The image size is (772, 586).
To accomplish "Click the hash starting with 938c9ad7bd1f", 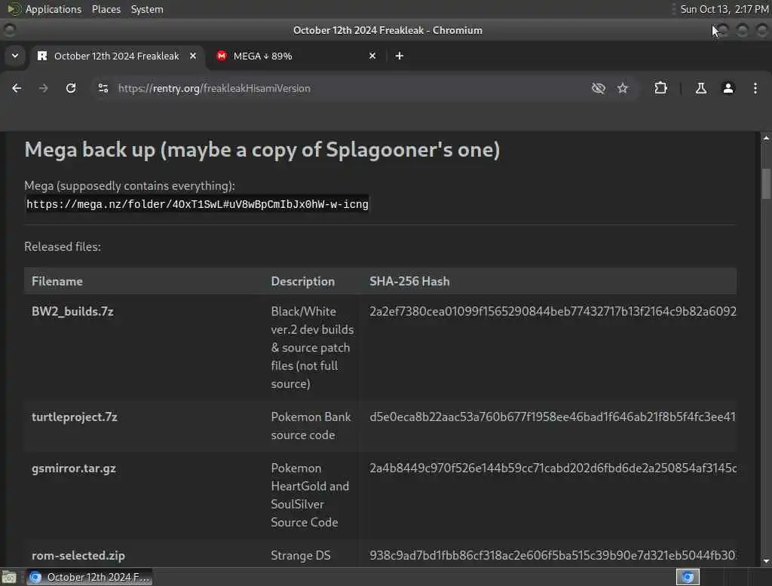I will (553, 555).
